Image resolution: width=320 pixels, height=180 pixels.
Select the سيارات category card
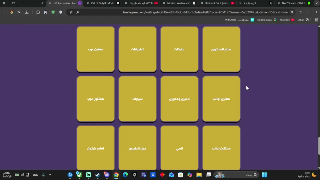[137, 99]
